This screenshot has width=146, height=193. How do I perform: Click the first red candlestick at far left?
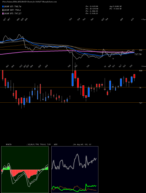click(3, 75)
